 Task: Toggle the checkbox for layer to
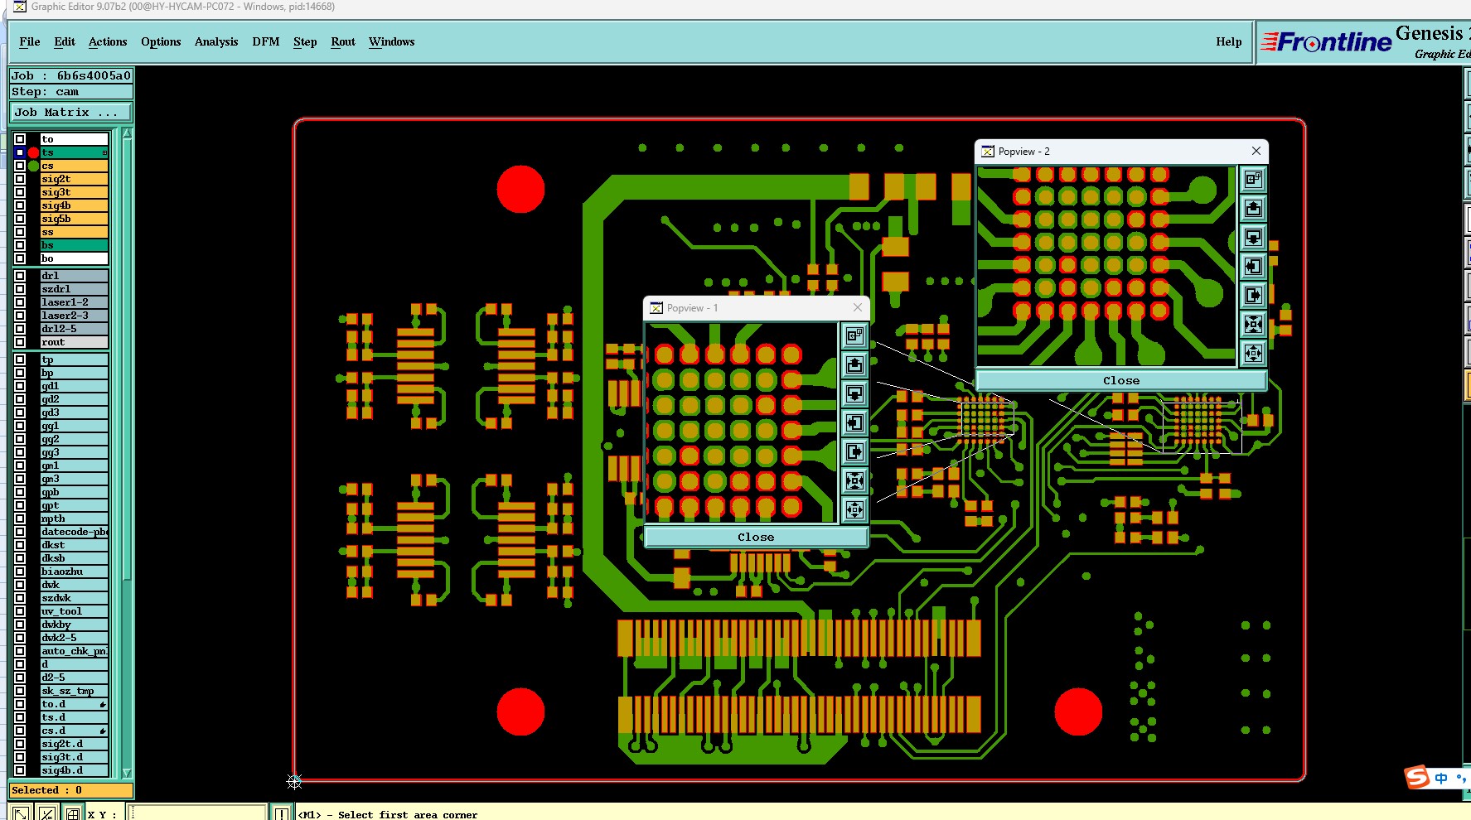click(20, 139)
